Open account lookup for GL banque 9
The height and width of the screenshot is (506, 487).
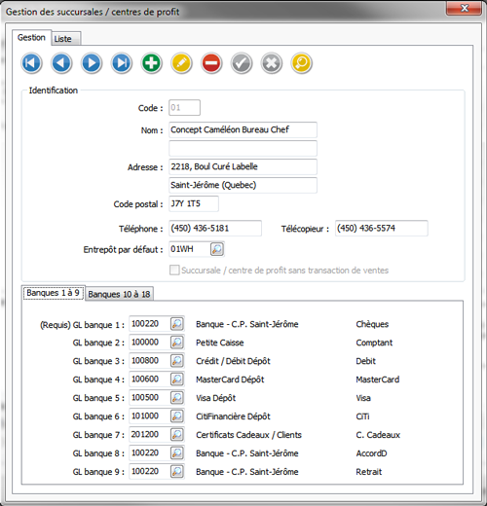tap(177, 471)
